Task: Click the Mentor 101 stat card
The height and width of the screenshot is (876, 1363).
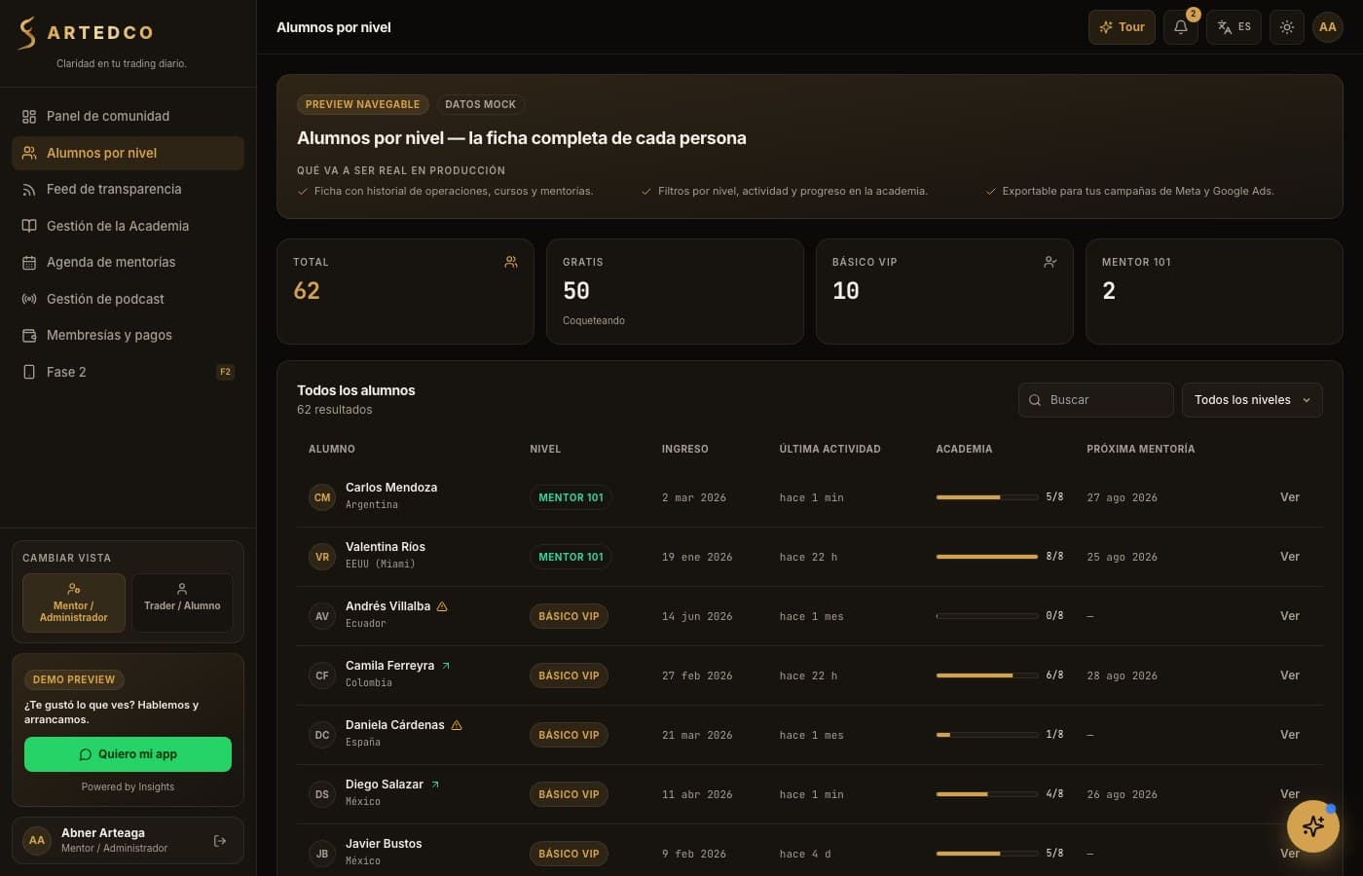Action: [x=1214, y=291]
